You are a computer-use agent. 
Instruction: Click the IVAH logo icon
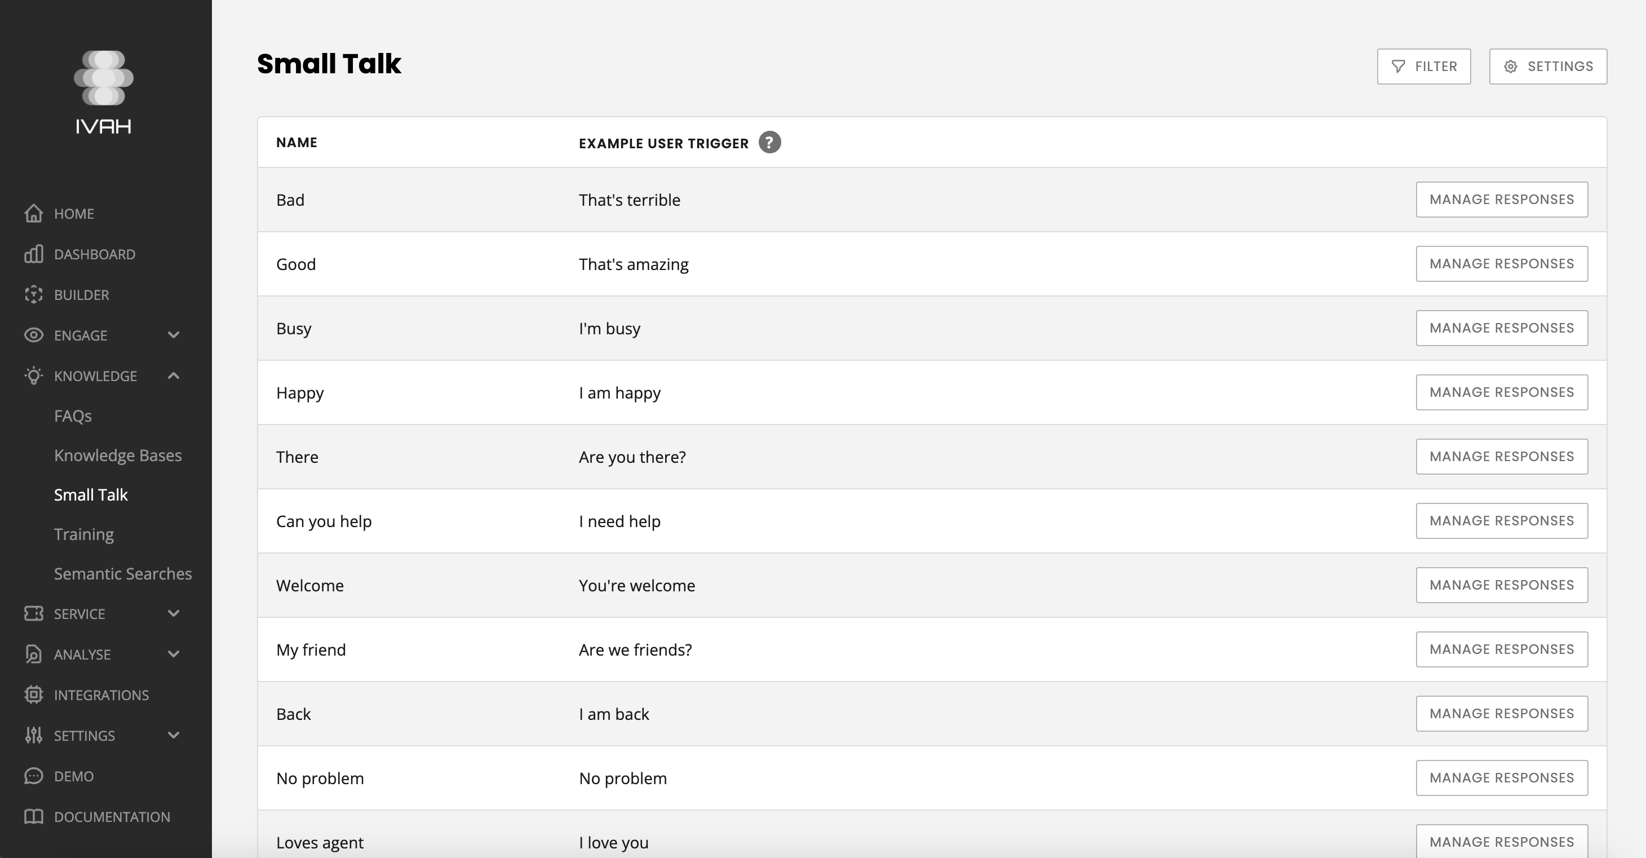[x=104, y=78]
